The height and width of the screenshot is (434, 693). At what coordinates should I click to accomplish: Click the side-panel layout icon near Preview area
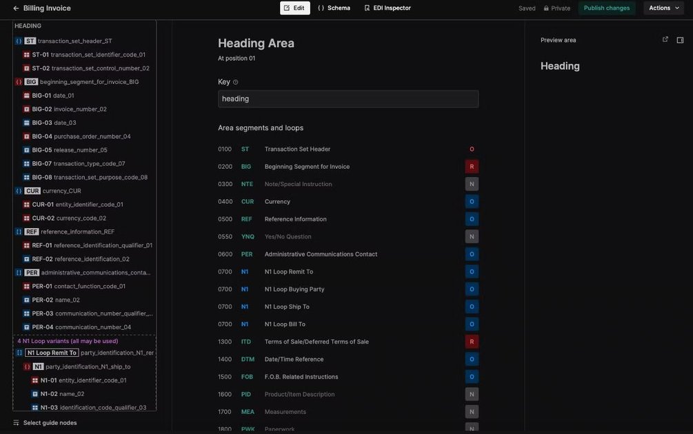point(678,39)
